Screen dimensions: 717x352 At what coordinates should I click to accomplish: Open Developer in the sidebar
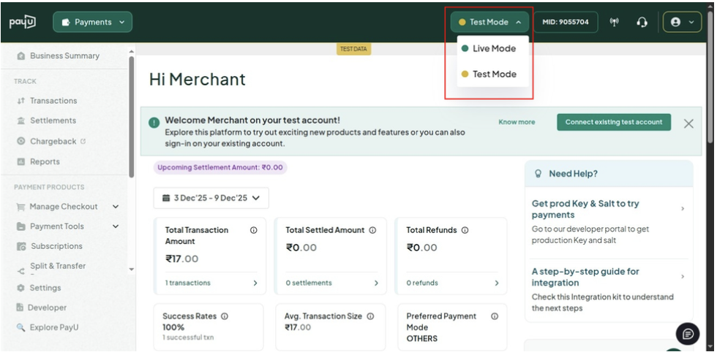pos(47,307)
